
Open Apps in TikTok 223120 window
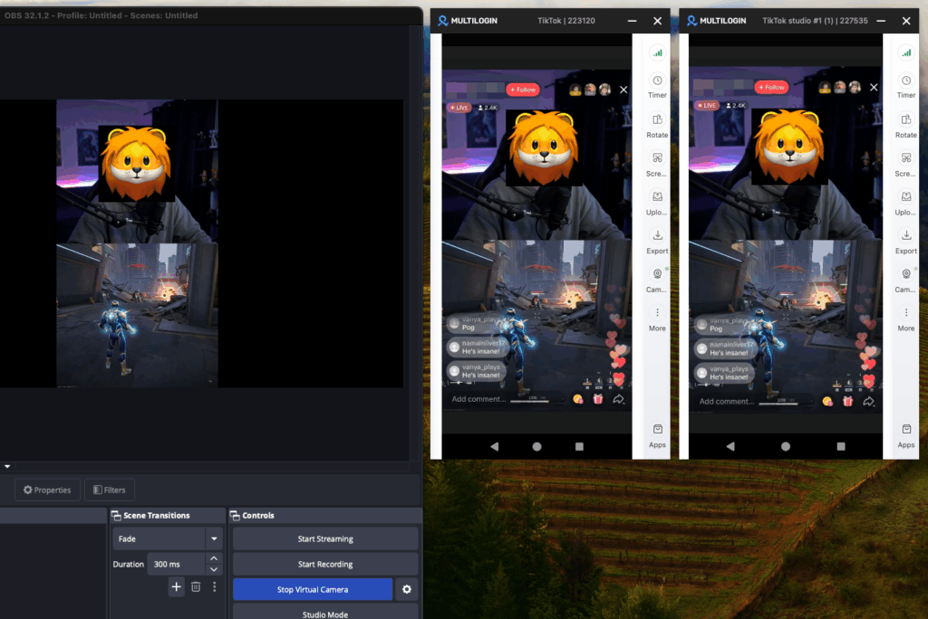(657, 435)
